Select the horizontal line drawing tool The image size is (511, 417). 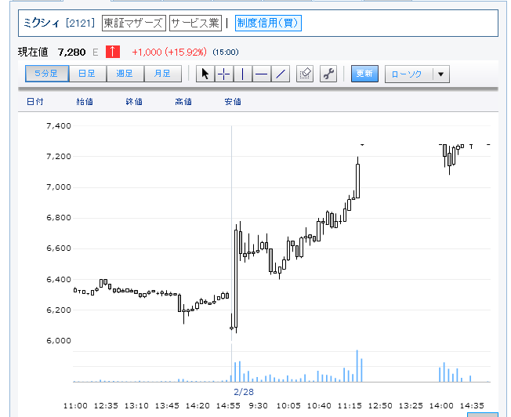pyautogui.click(x=261, y=74)
